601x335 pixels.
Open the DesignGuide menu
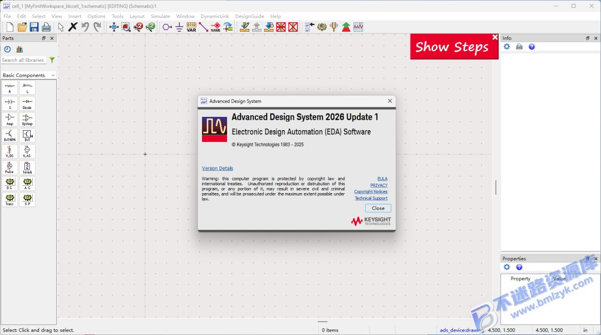point(249,16)
